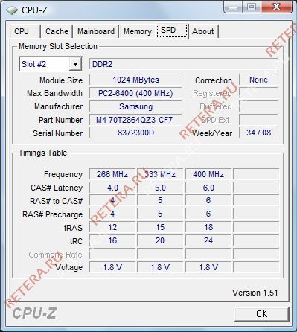Click the tRC value 16
The height and width of the screenshot is (332, 297).
(x=112, y=240)
